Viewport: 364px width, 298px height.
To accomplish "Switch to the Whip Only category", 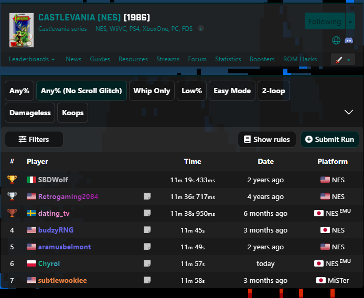I will [152, 91].
